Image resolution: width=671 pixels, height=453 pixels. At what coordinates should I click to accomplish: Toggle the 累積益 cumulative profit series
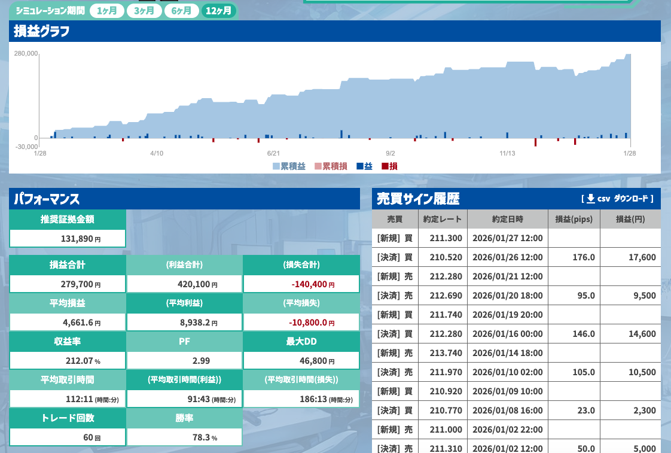pyautogui.click(x=286, y=166)
